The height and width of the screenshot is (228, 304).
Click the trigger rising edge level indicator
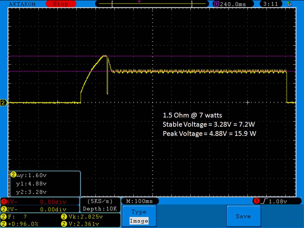276,201
